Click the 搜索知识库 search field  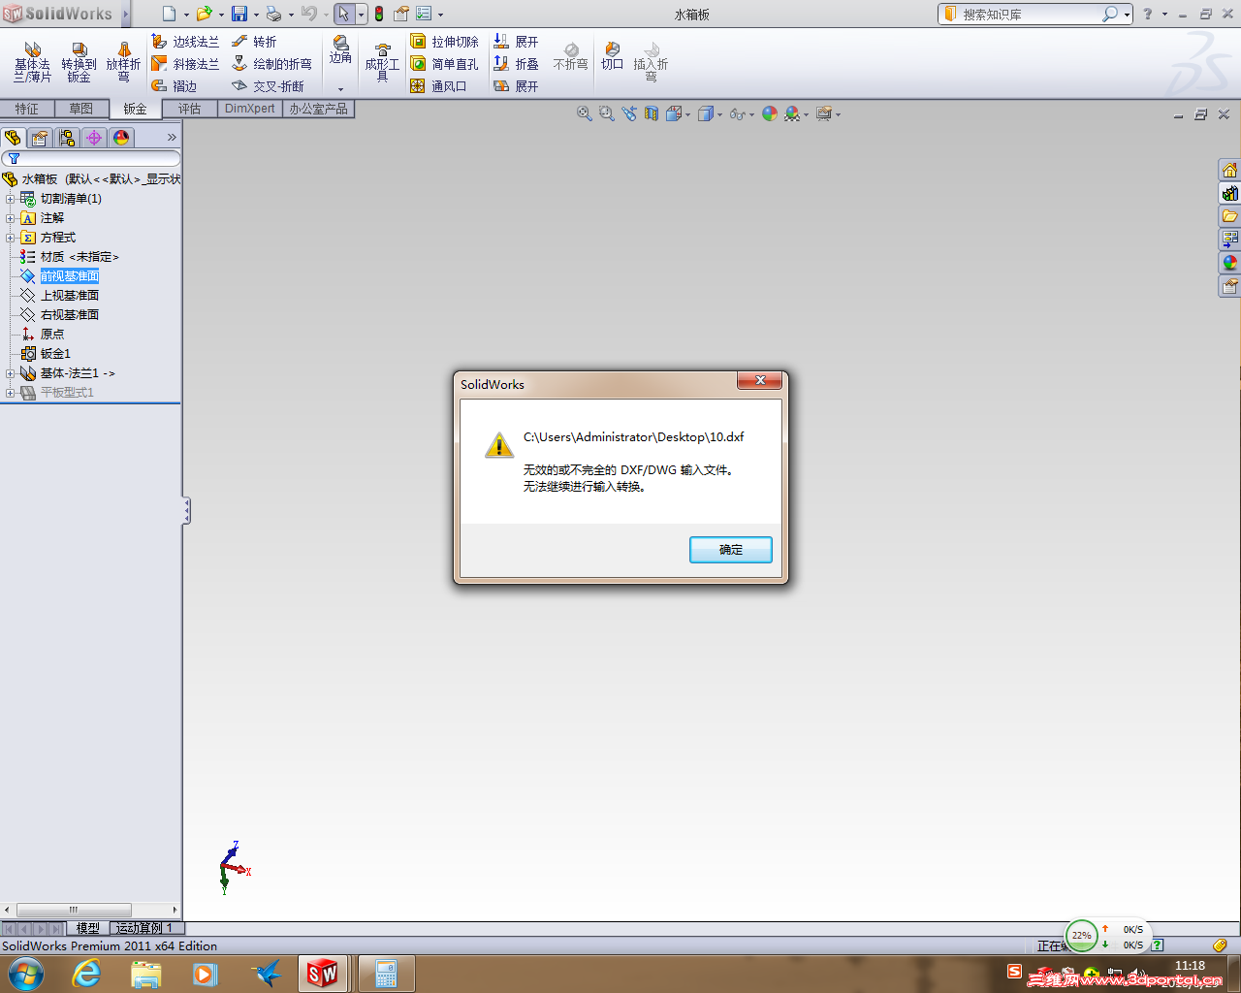(1031, 15)
